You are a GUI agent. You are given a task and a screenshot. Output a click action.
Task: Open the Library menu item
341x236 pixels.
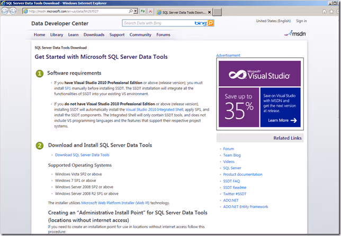pyautogui.click(x=57, y=34)
